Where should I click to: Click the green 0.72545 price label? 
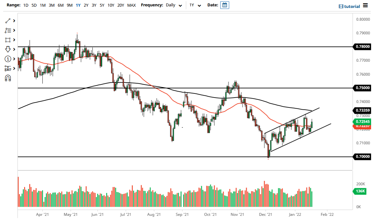point(363,122)
